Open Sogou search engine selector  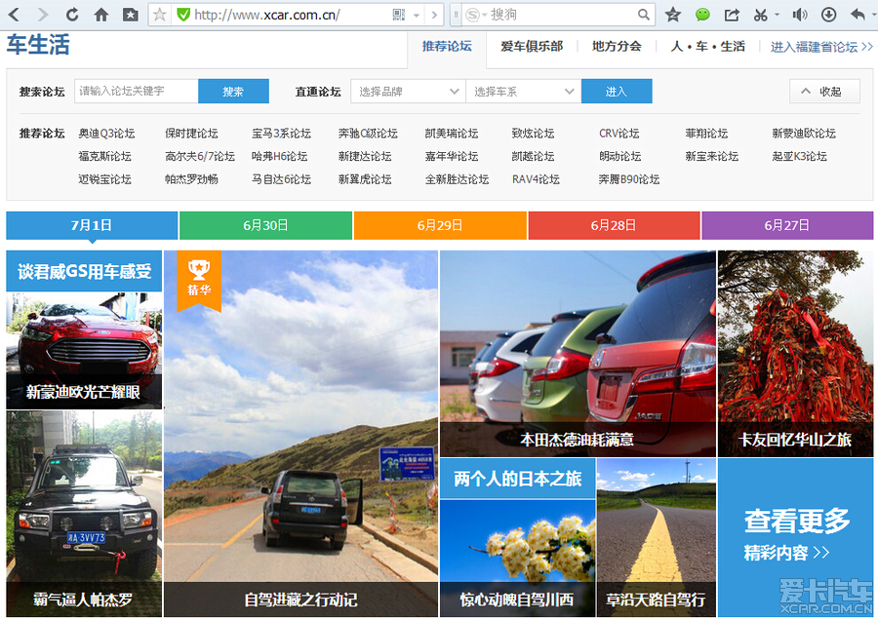(x=475, y=16)
